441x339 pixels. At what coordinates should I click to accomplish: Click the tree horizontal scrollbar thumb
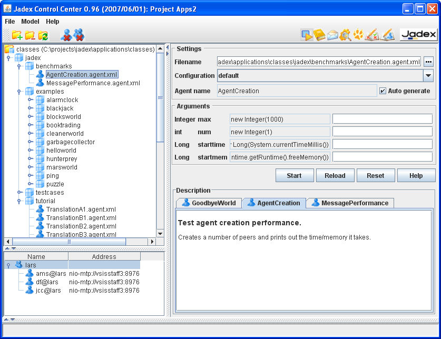pyautogui.click(x=69, y=242)
